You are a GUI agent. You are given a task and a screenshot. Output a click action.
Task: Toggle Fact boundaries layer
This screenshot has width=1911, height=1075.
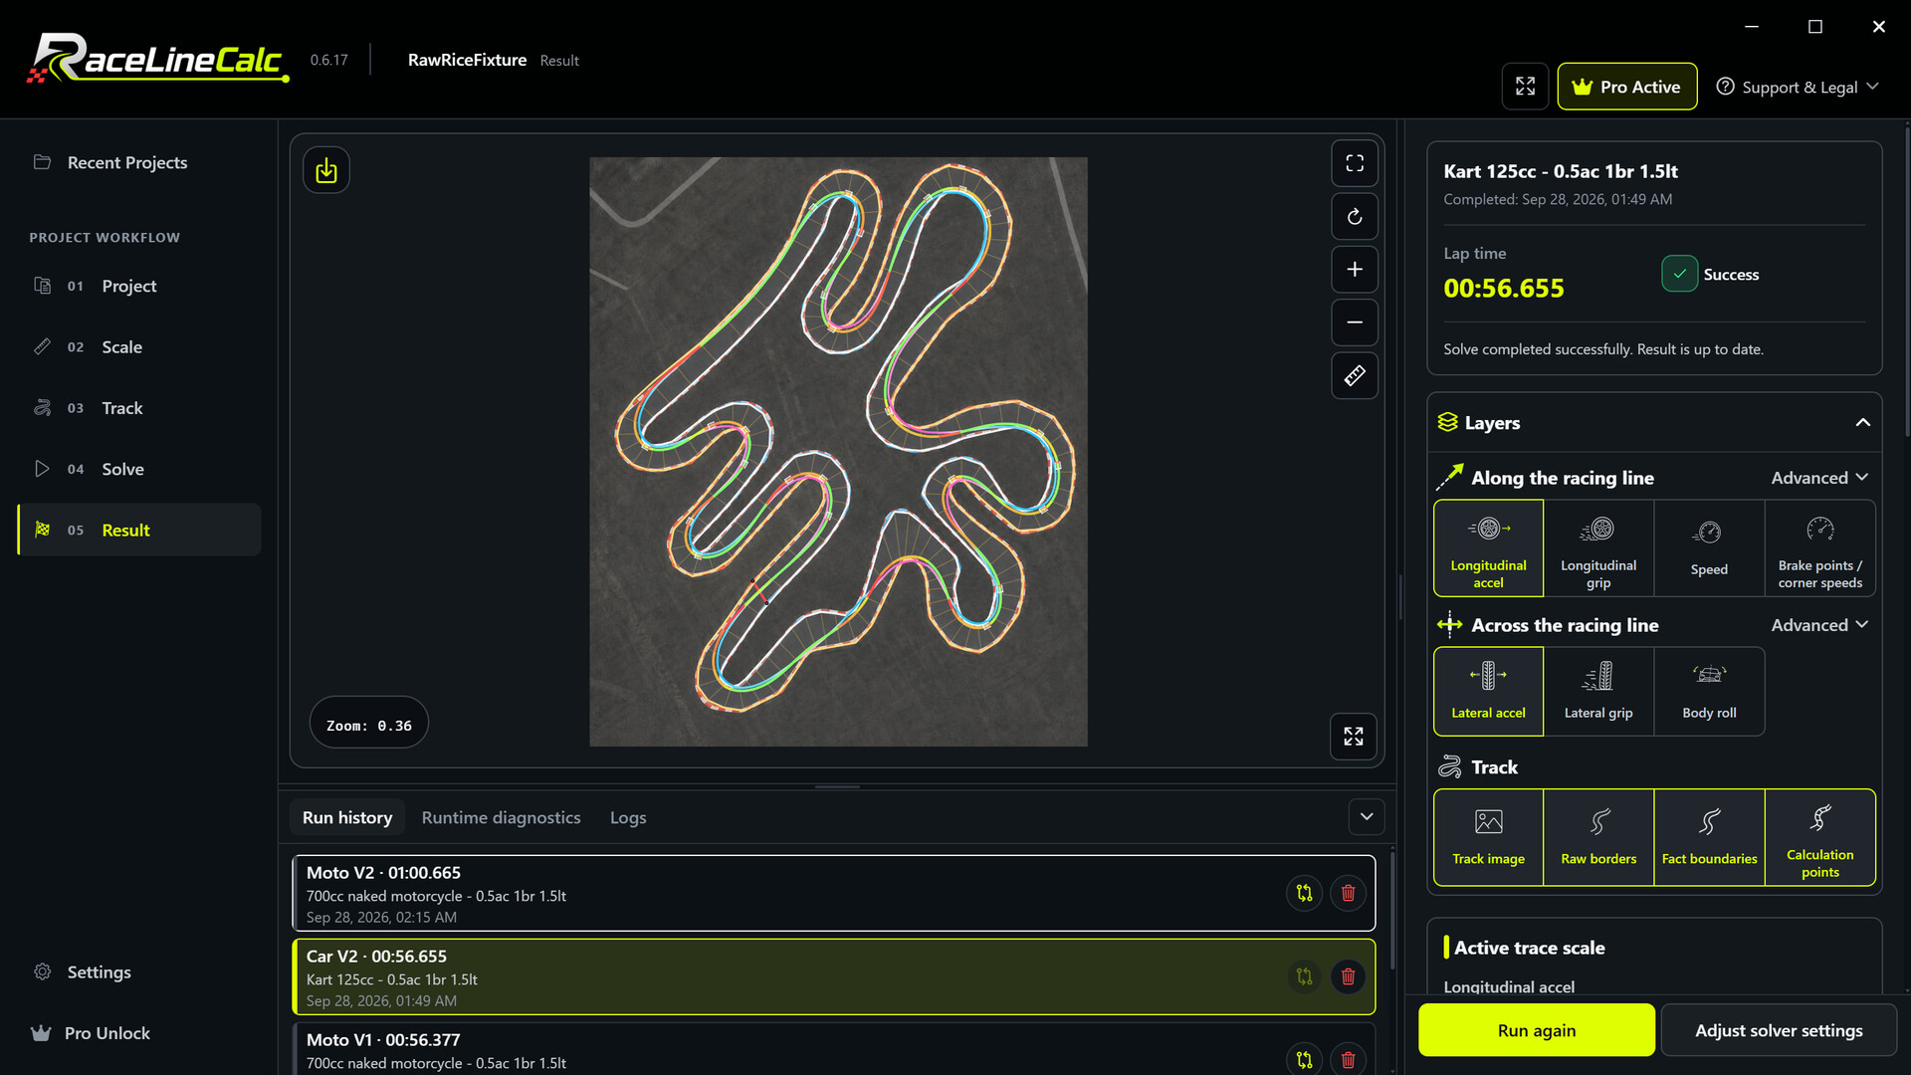(x=1709, y=837)
